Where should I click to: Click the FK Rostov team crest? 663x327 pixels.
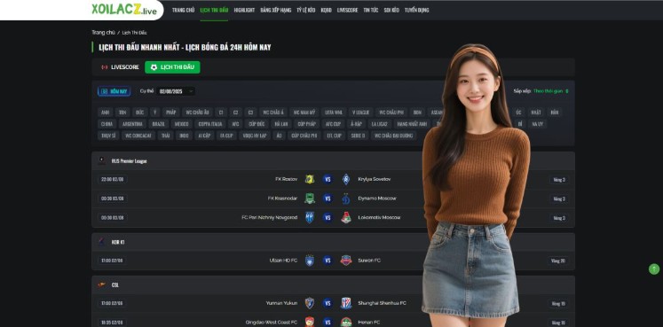click(x=310, y=179)
